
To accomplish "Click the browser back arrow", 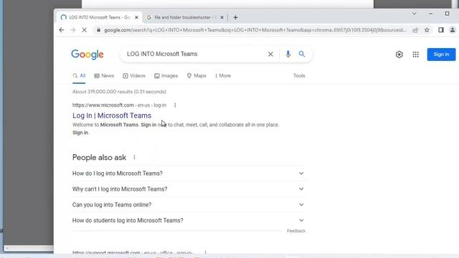I will 62,30.
